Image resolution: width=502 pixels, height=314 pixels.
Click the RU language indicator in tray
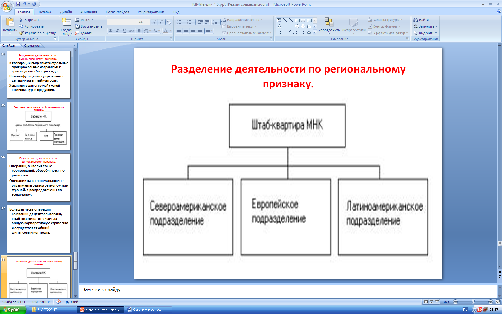465,310
